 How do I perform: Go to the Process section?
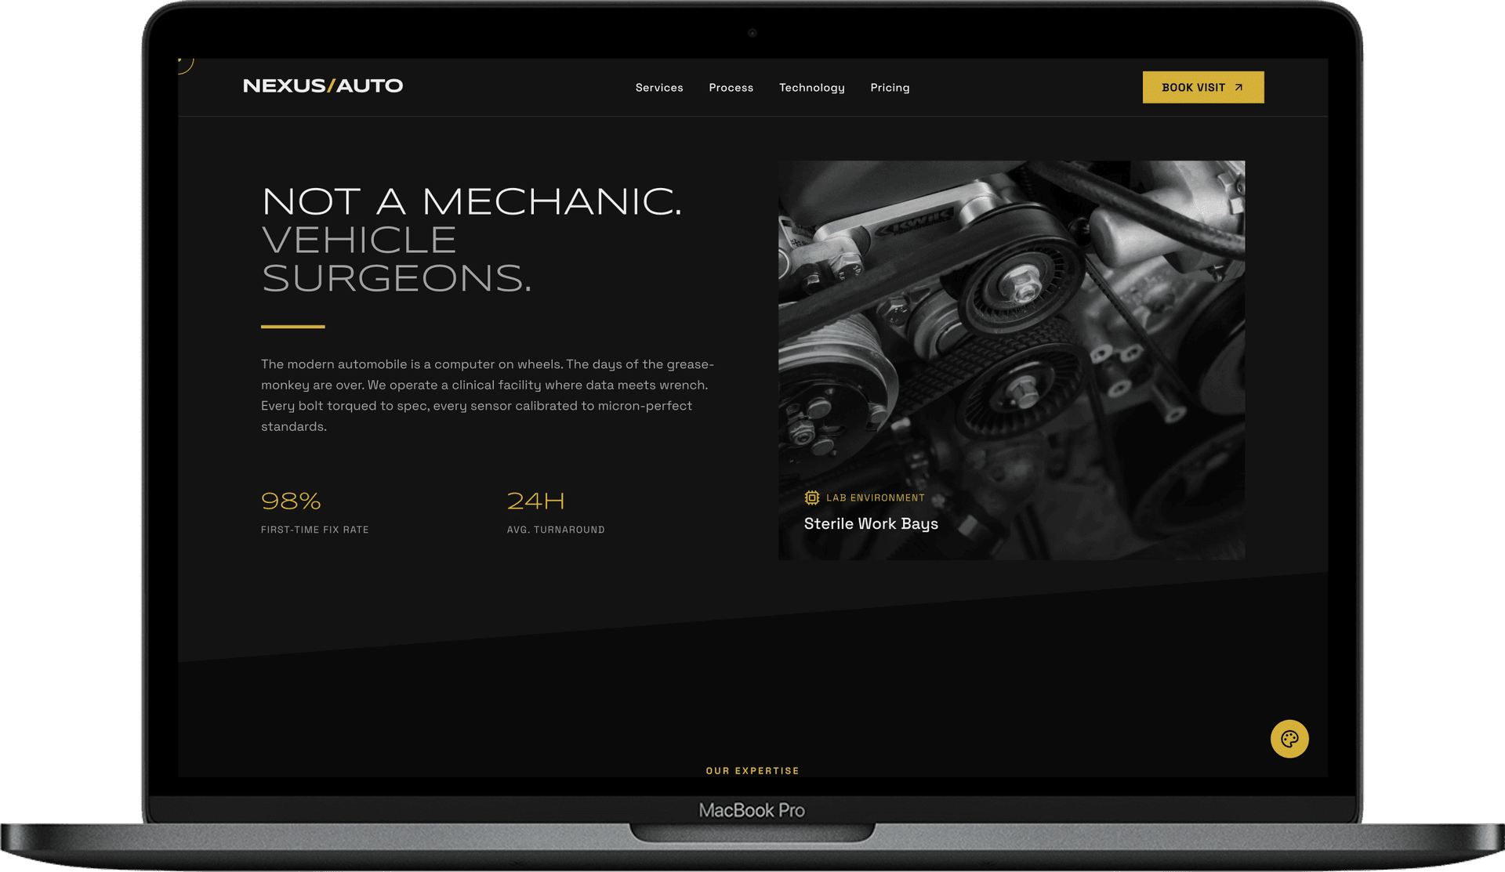tap(731, 88)
